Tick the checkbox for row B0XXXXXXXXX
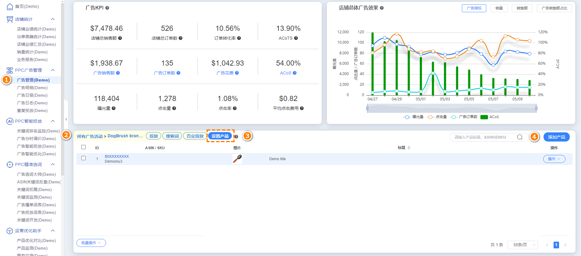 83,158
